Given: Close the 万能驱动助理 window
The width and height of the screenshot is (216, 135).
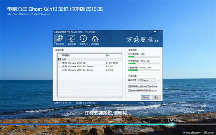Looking at the screenshot, I should pyautogui.click(x=160, y=32).
